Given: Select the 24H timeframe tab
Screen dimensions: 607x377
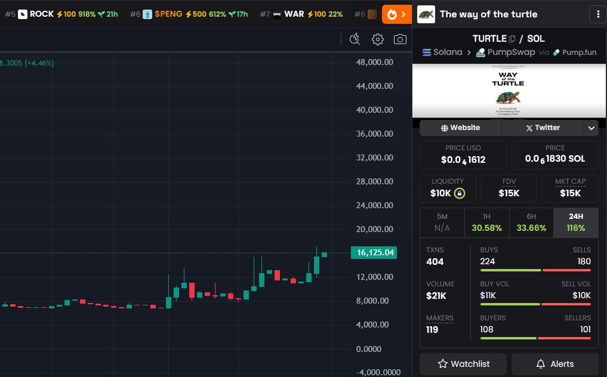Looking at the screenshot, I should tap(575, 223).
